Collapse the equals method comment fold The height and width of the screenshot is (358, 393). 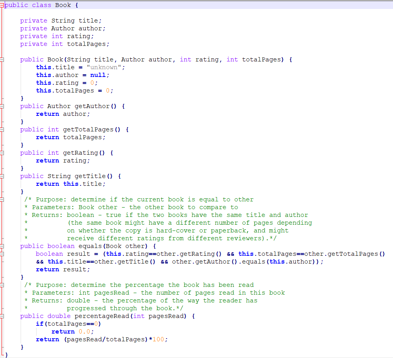click(x=3, y=199)
